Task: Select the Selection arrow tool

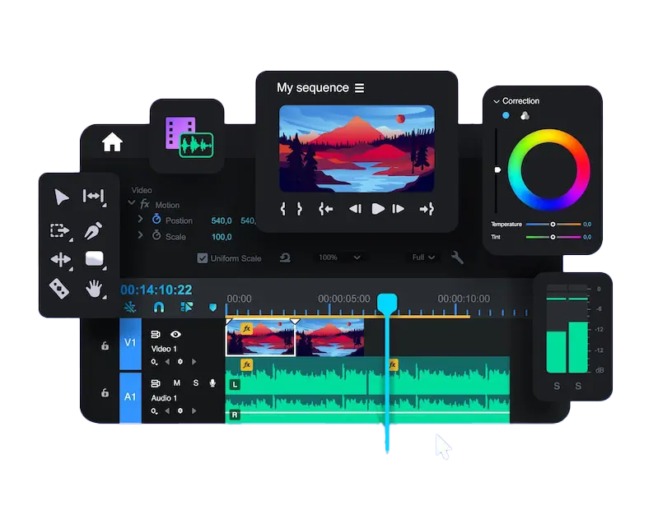Action: (x=61, y=197)
